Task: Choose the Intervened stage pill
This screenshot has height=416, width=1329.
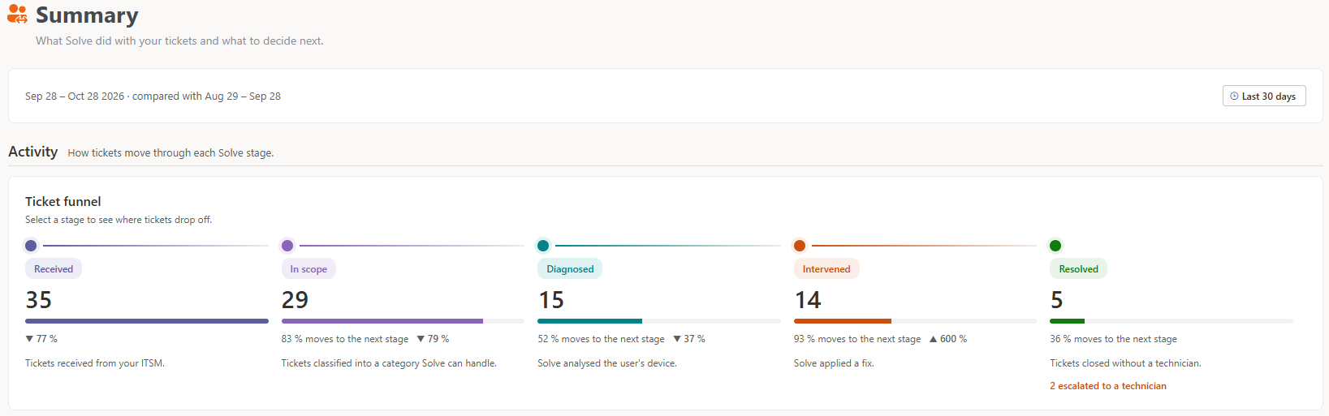Action: [x=826, y=269]
